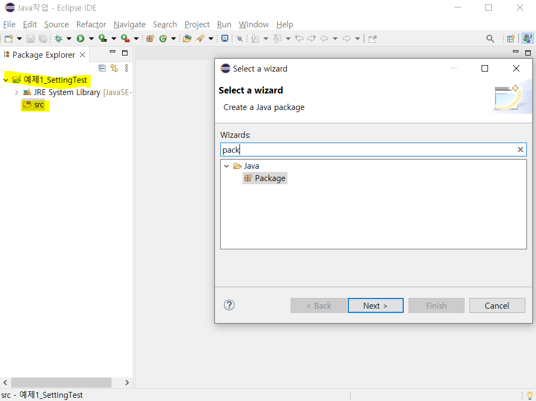Close the Package Explorer view
Image resolution: width=536 pixels, height=401 pixels.
click(x=82, y=55)
